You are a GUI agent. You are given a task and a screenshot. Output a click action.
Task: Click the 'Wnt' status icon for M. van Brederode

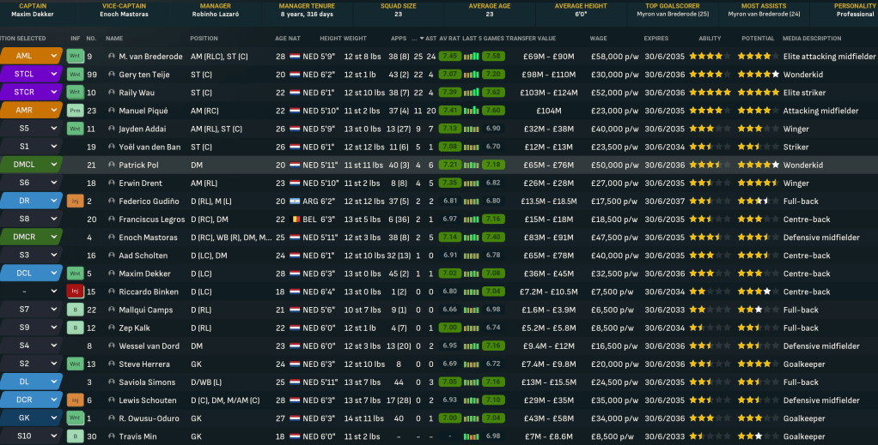[75, 57]
